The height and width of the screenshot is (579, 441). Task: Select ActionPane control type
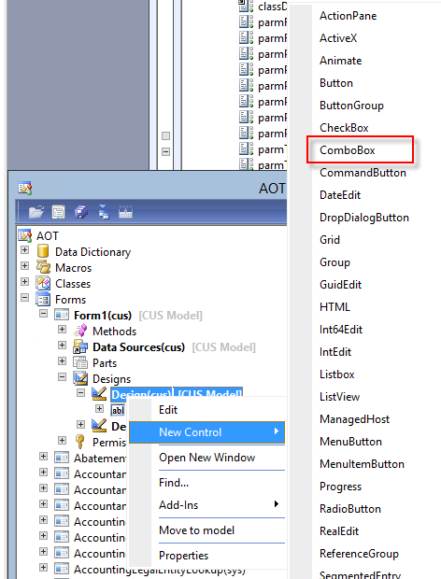[348, 16]
